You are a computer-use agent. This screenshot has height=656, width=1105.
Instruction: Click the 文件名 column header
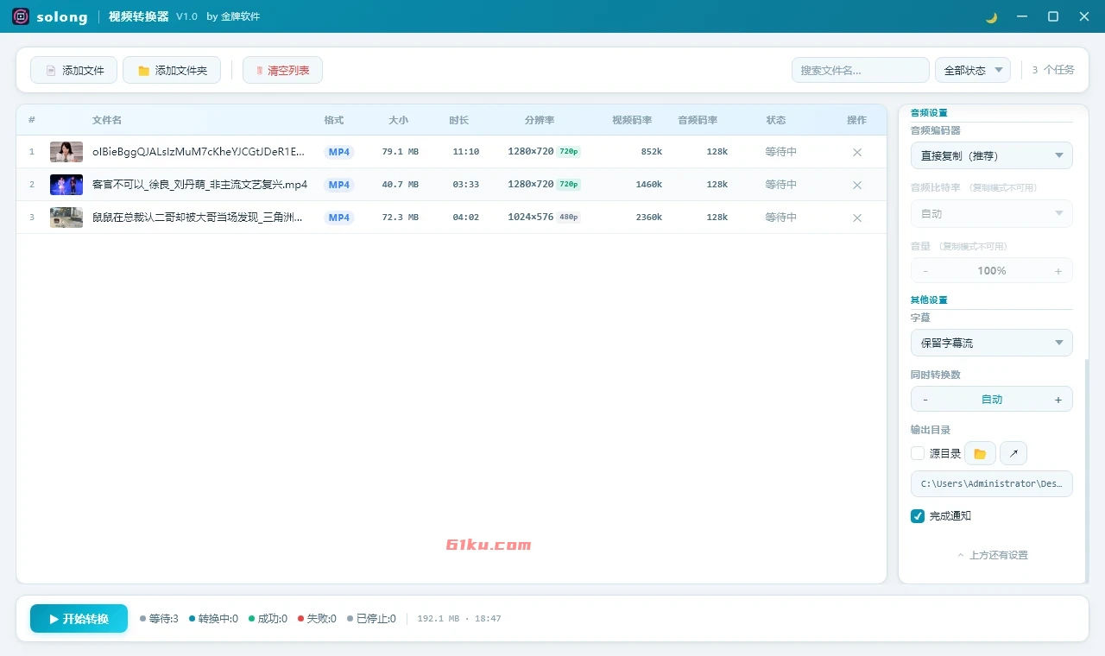[107, 120]
